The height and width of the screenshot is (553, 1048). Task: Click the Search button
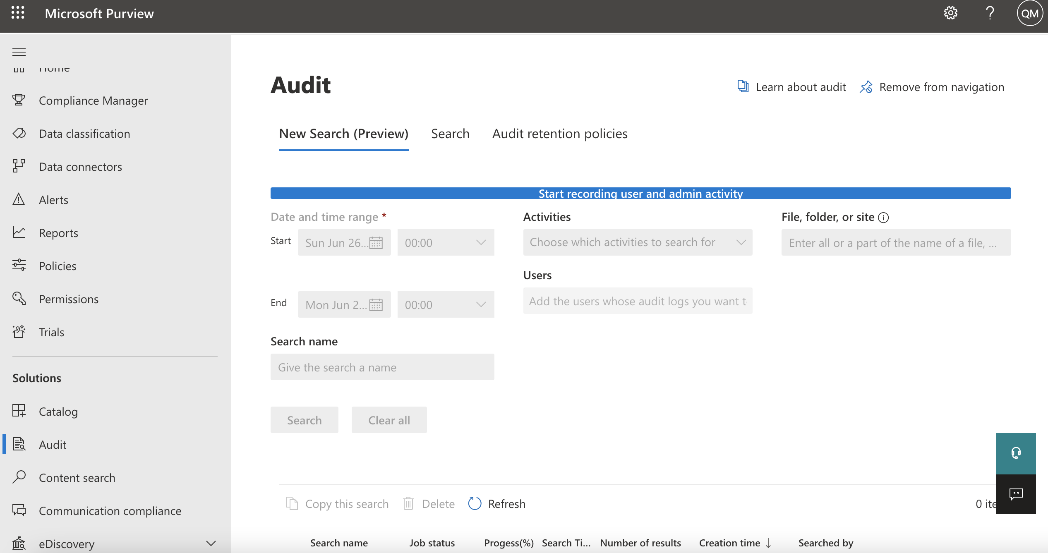tap(304, 419)
